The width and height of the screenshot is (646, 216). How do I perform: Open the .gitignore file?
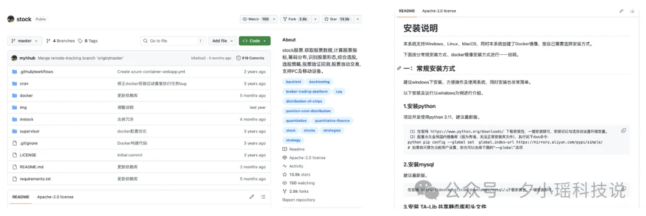point(28,143)
